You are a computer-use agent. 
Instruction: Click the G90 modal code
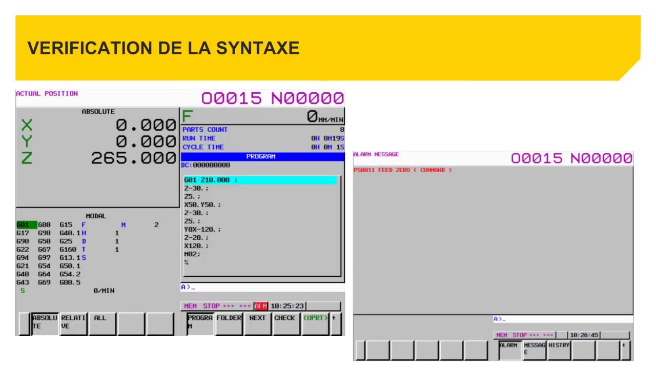23,241
